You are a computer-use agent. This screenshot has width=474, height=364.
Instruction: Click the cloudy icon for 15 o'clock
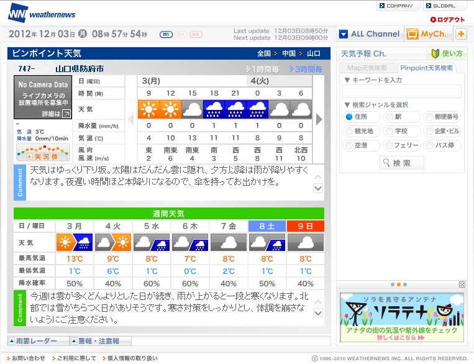click(192, 109)
